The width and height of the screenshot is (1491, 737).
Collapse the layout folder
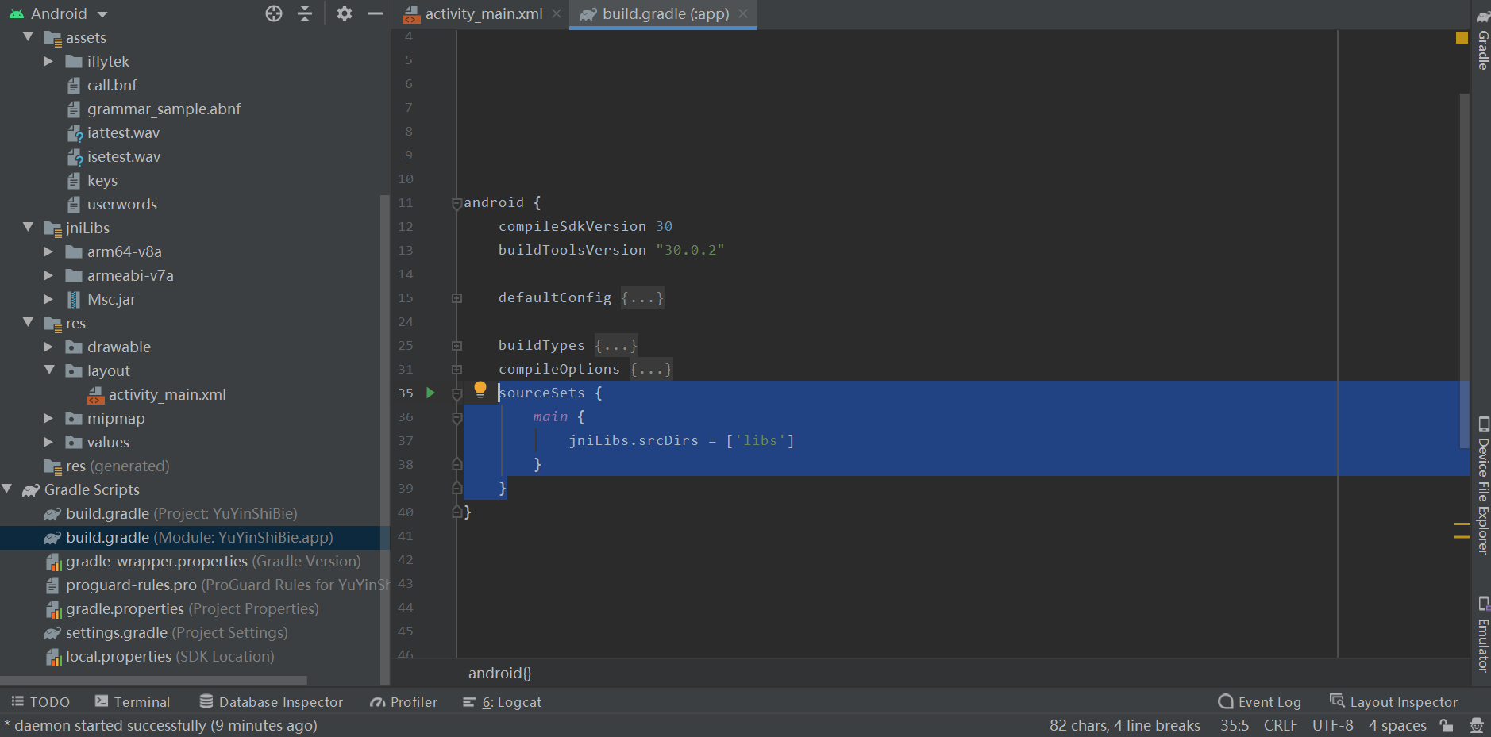pos(49,370)
